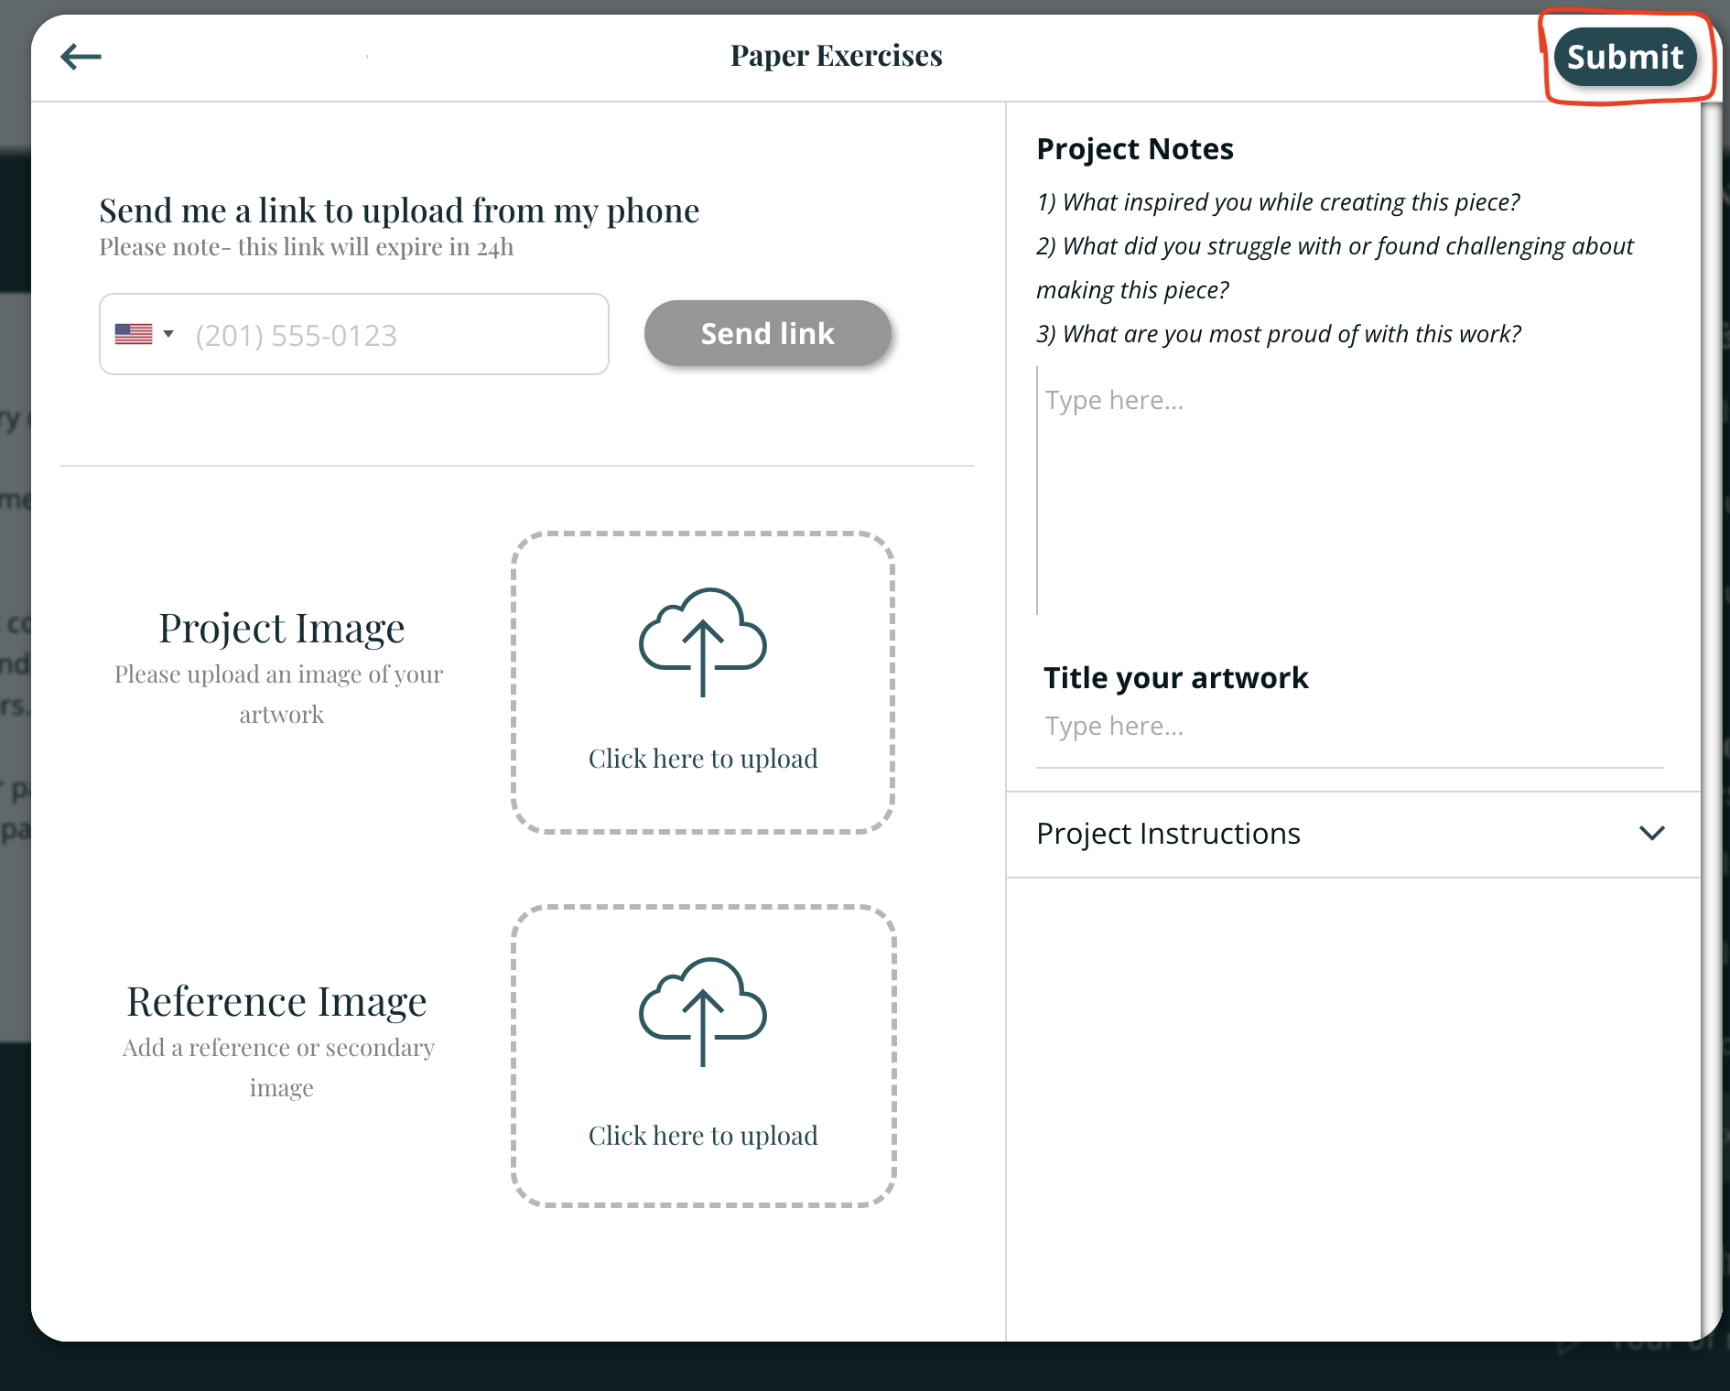Open the US flag country code dropdown

145,334
